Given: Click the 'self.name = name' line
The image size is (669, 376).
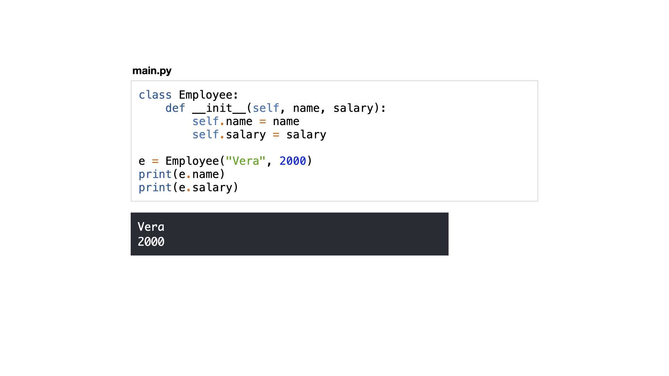Looking at the screenshot, I should click(246, 121).
